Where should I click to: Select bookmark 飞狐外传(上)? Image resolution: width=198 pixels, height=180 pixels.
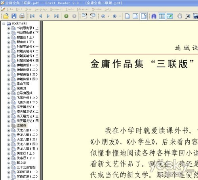[27, 98]
